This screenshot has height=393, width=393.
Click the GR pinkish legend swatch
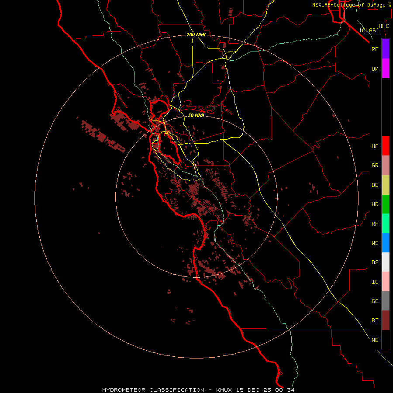386,165
